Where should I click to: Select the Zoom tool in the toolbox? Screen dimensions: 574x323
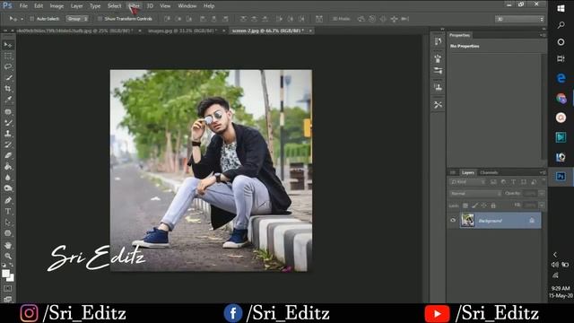tap(8, 256)
